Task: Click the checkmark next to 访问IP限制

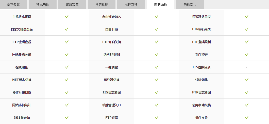Action: (157, 55)
